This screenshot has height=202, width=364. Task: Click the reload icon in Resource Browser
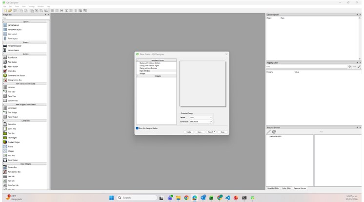274,132
